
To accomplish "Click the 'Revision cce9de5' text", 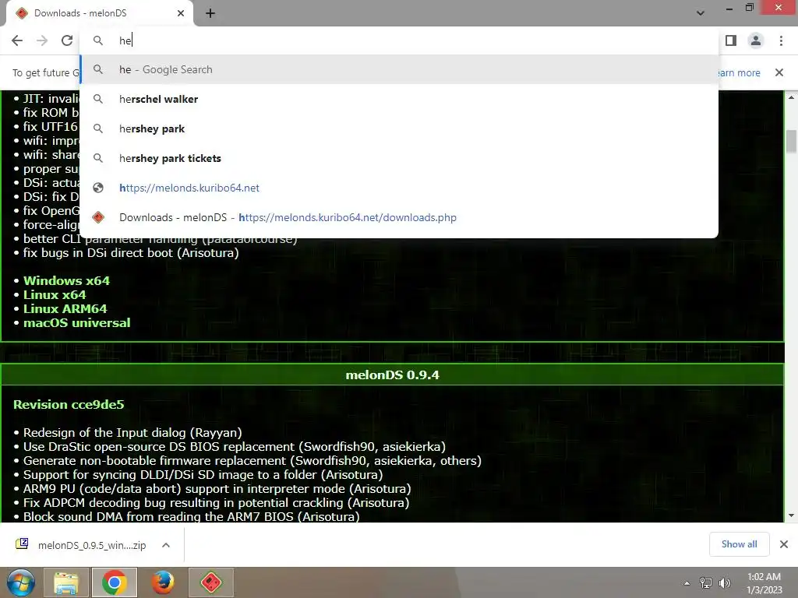I will point(69,405).
